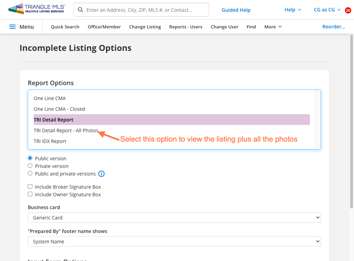Click the Triangle MLS logo
Viewport: 354px width, 261px height.
(37, 9)
